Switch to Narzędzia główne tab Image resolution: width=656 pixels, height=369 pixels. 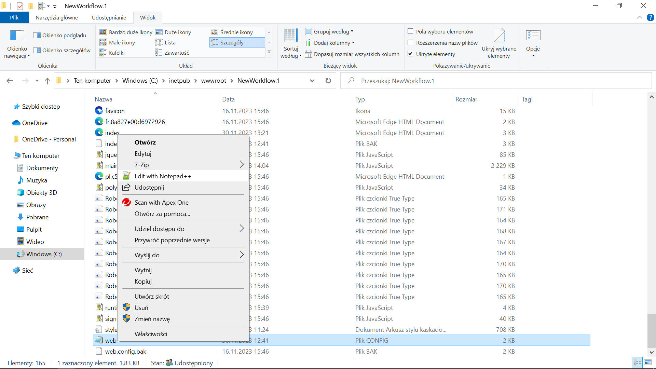[x=57, y=17]
